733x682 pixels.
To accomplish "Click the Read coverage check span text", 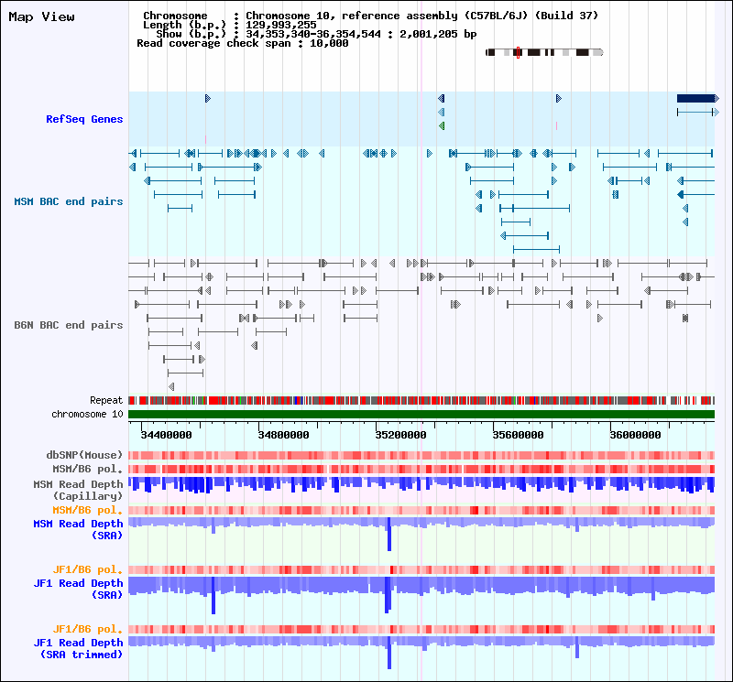I will pos(243,43).
